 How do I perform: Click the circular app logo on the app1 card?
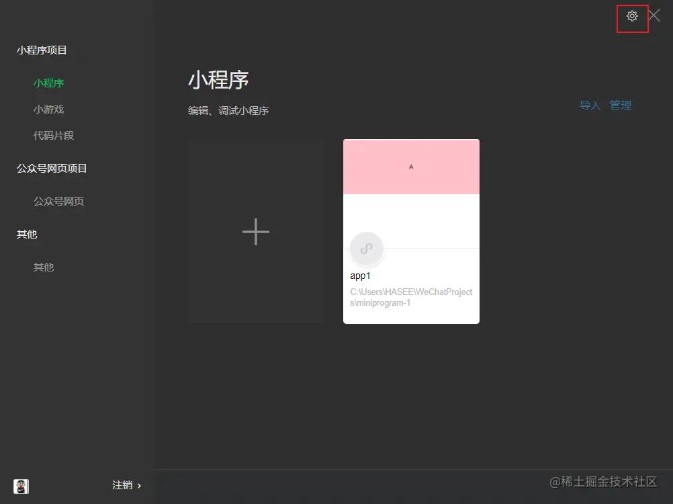click(x=367, y=248)
